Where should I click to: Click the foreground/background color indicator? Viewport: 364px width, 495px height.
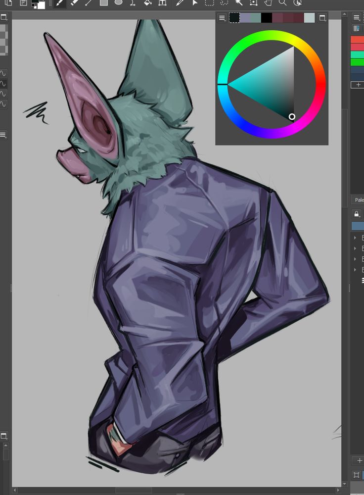(39, 3)
